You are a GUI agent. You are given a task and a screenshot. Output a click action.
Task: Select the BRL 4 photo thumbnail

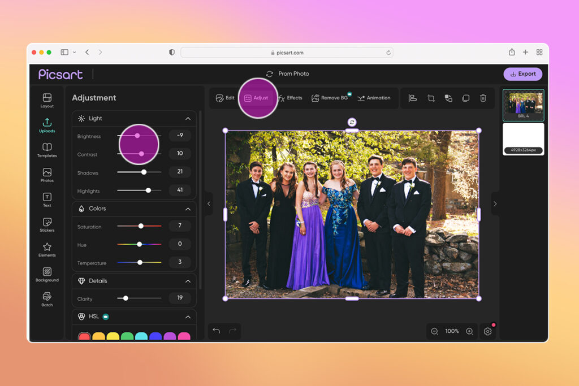pyautogui.click(x=523, y=105)
